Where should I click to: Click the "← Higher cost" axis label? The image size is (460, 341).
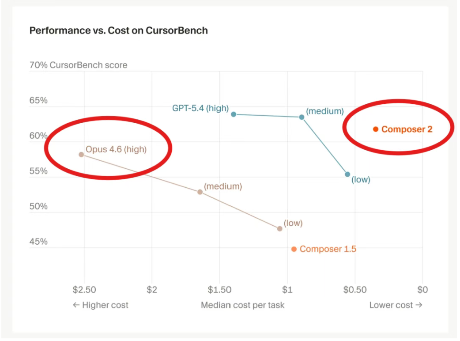click(101, 305)
